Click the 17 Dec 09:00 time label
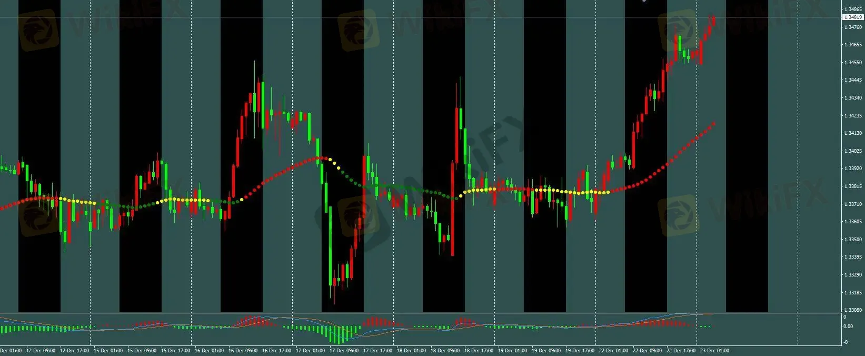This screenshot has height=356, width=865. pyautogui.click(x=344, y=350)
